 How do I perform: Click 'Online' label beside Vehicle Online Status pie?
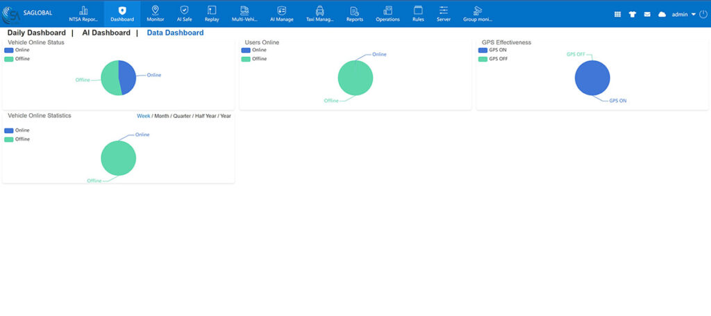153,75
